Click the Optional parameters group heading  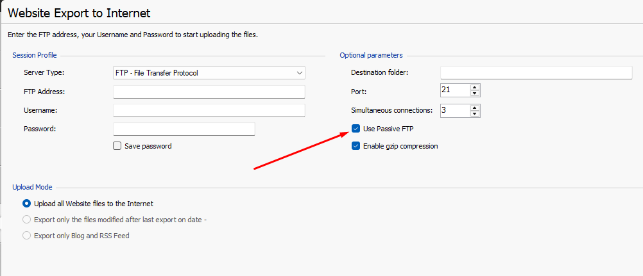pos(371,56)
